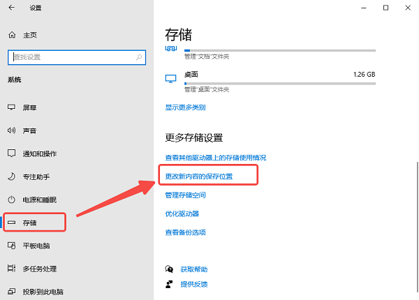This screenshot has width=419, height=300.
Task: Click the Desktop (桌面) storage usage bar
Action: click(x=279, y=83)
